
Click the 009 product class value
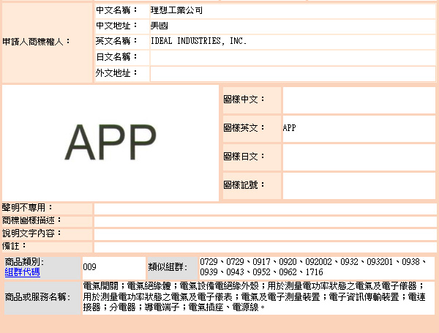pos(89,267)
